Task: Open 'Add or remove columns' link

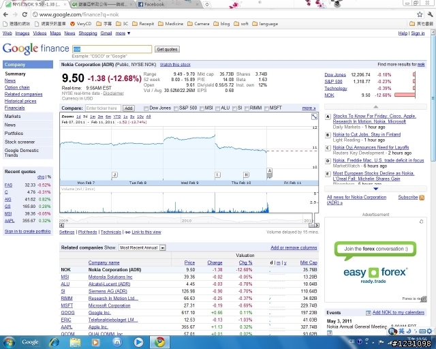Action: (294, 247)
